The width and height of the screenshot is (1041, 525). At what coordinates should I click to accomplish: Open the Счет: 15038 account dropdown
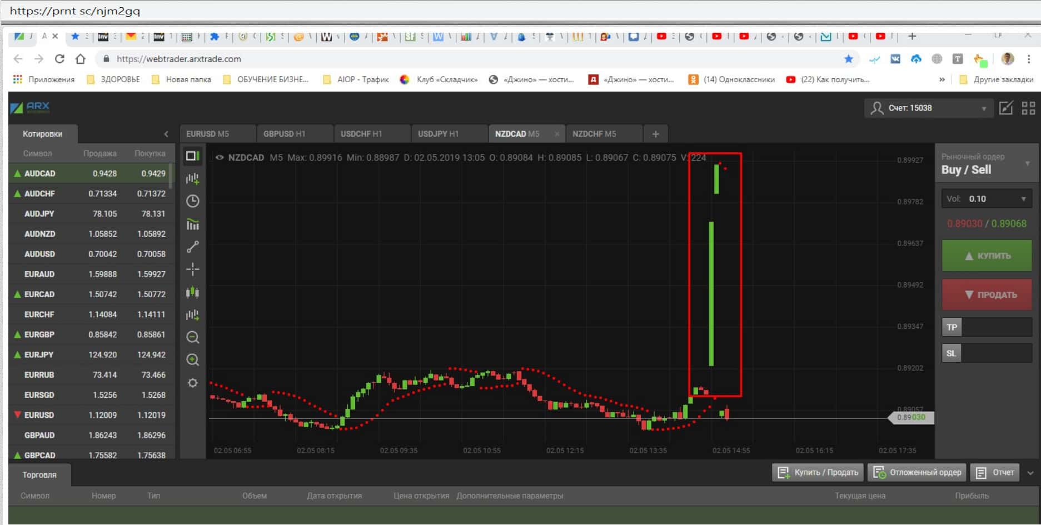pyautogui.click(x=928, y=108)
